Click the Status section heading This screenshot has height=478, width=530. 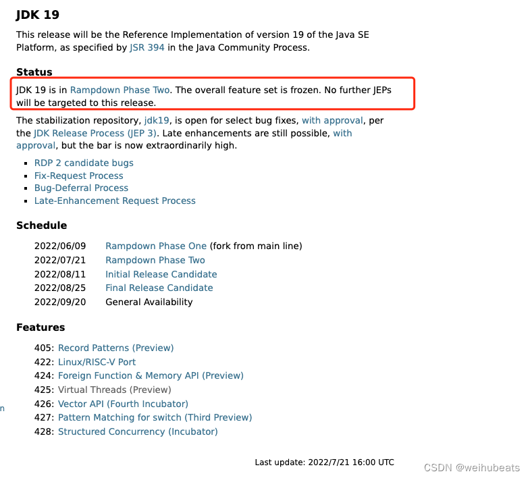click(x=34, y=72)
